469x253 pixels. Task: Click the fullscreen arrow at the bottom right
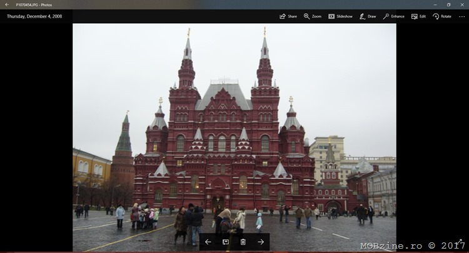(460, 242)
